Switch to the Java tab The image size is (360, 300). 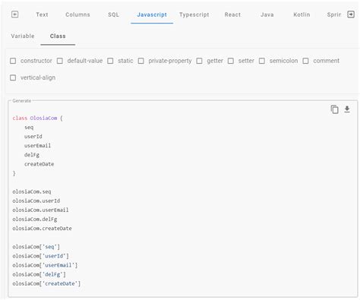pos(267,14)
